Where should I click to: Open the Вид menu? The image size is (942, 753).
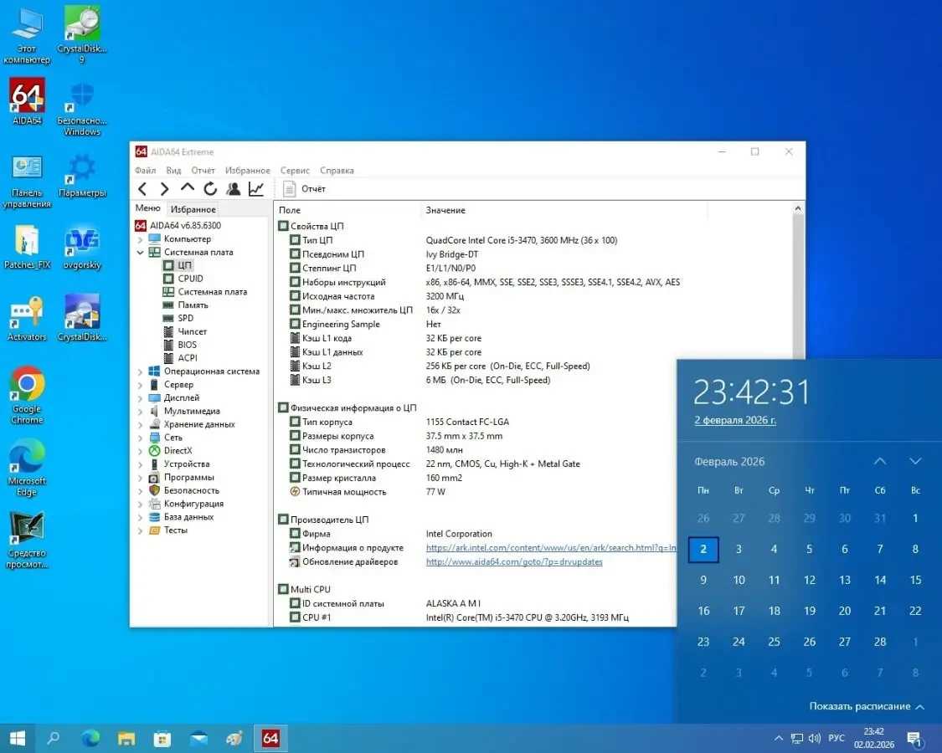point(173,171)
